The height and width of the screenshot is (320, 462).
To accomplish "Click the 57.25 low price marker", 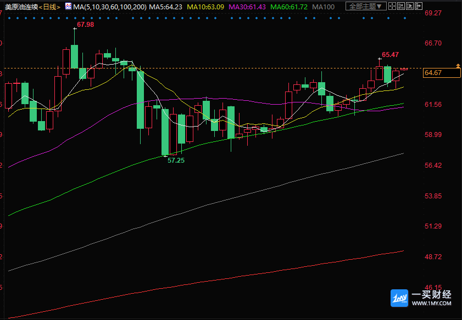I will point(176,161).
